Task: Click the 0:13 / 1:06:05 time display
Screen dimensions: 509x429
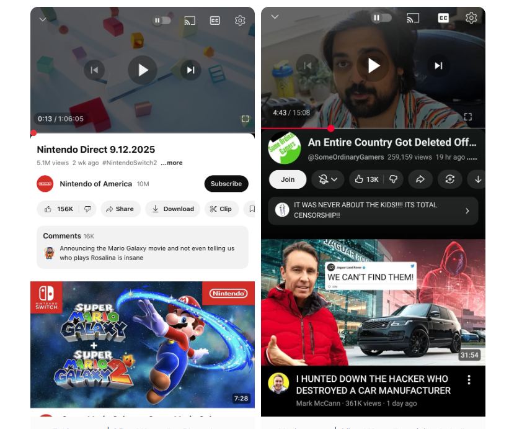Action: click(61, 119)
